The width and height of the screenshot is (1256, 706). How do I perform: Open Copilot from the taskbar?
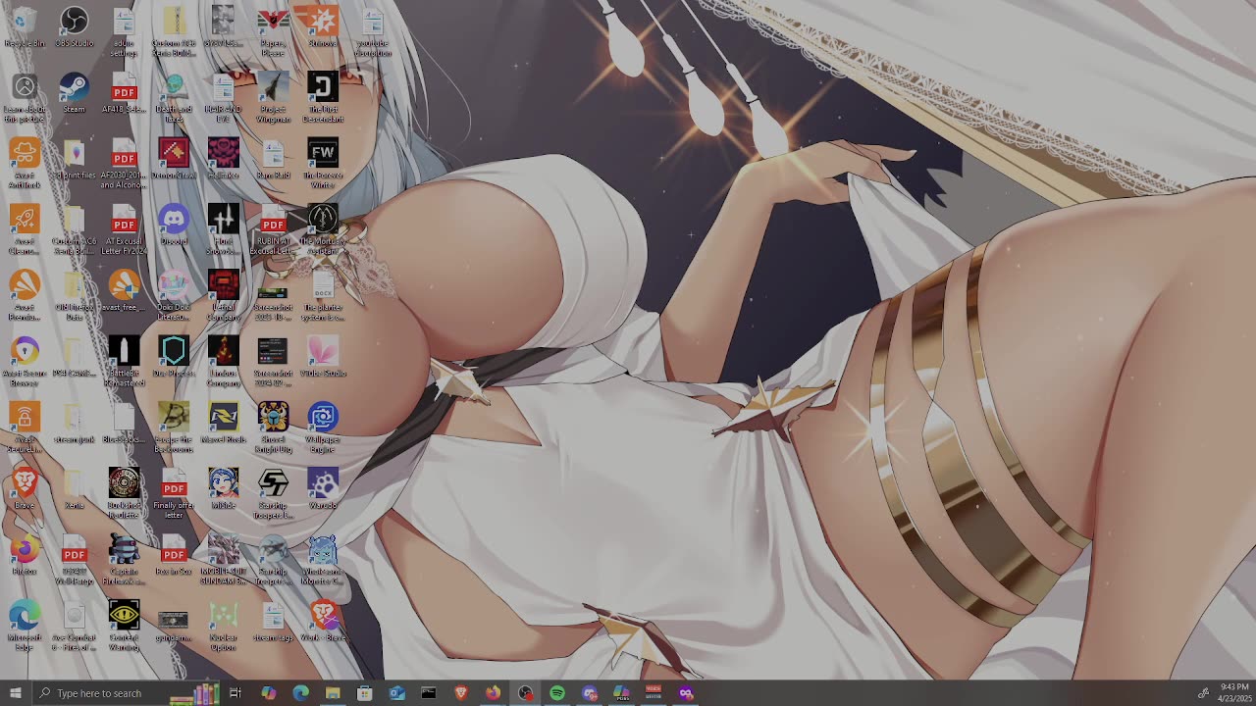(268, 693)
